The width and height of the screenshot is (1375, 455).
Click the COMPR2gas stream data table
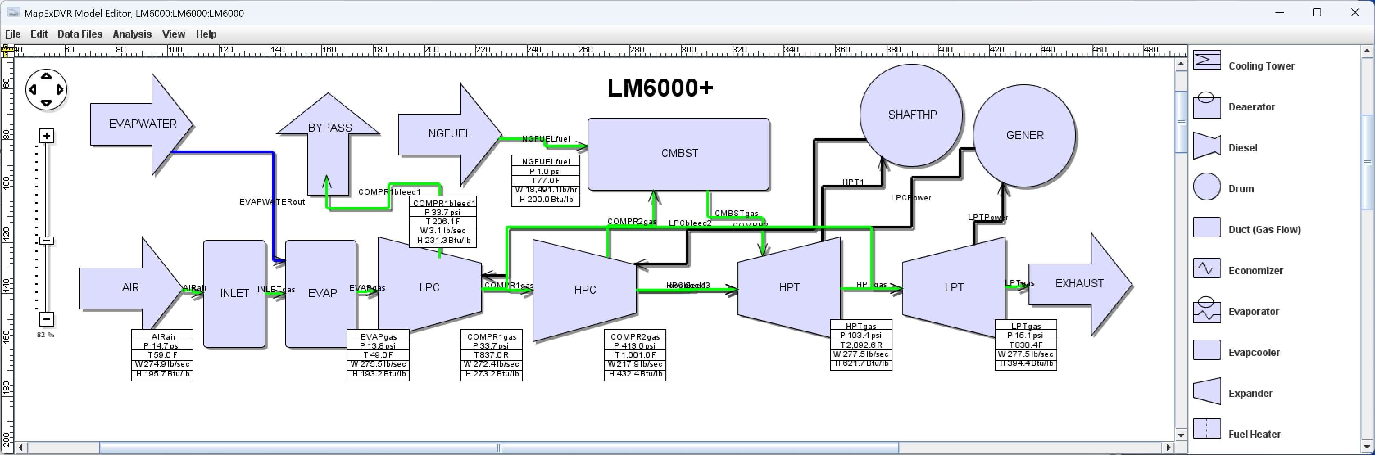tap(635, 355)
